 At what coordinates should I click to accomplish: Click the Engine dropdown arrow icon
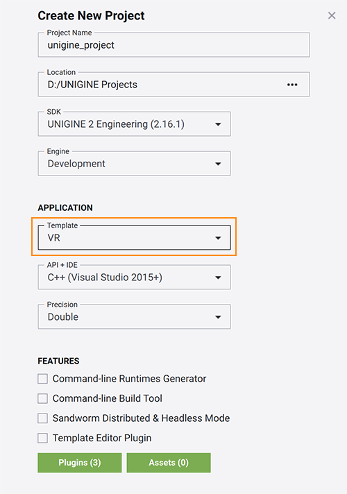[x=218, y=164]
